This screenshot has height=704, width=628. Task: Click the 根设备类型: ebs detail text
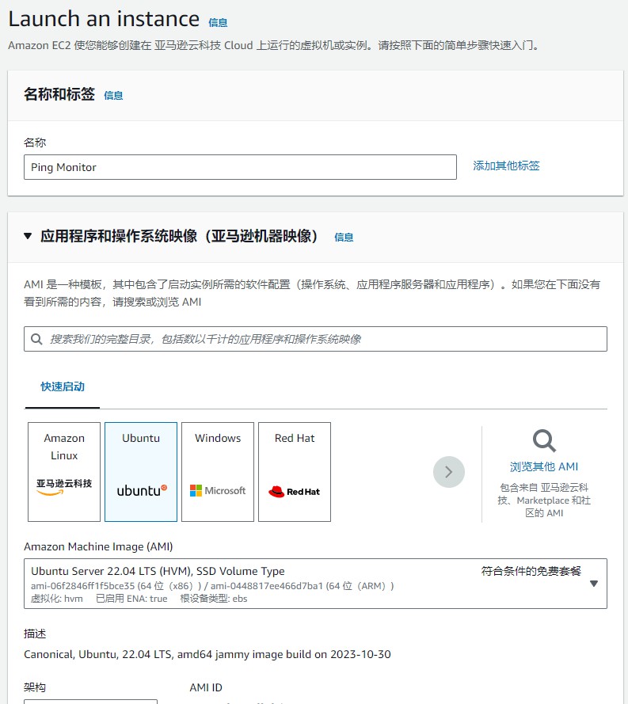[x=214, y=599]
